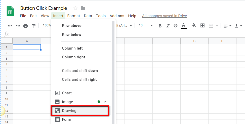This screenshot has height=124, width=245.
Task: Click the Redo arrow icon
Action: (18, 25)
